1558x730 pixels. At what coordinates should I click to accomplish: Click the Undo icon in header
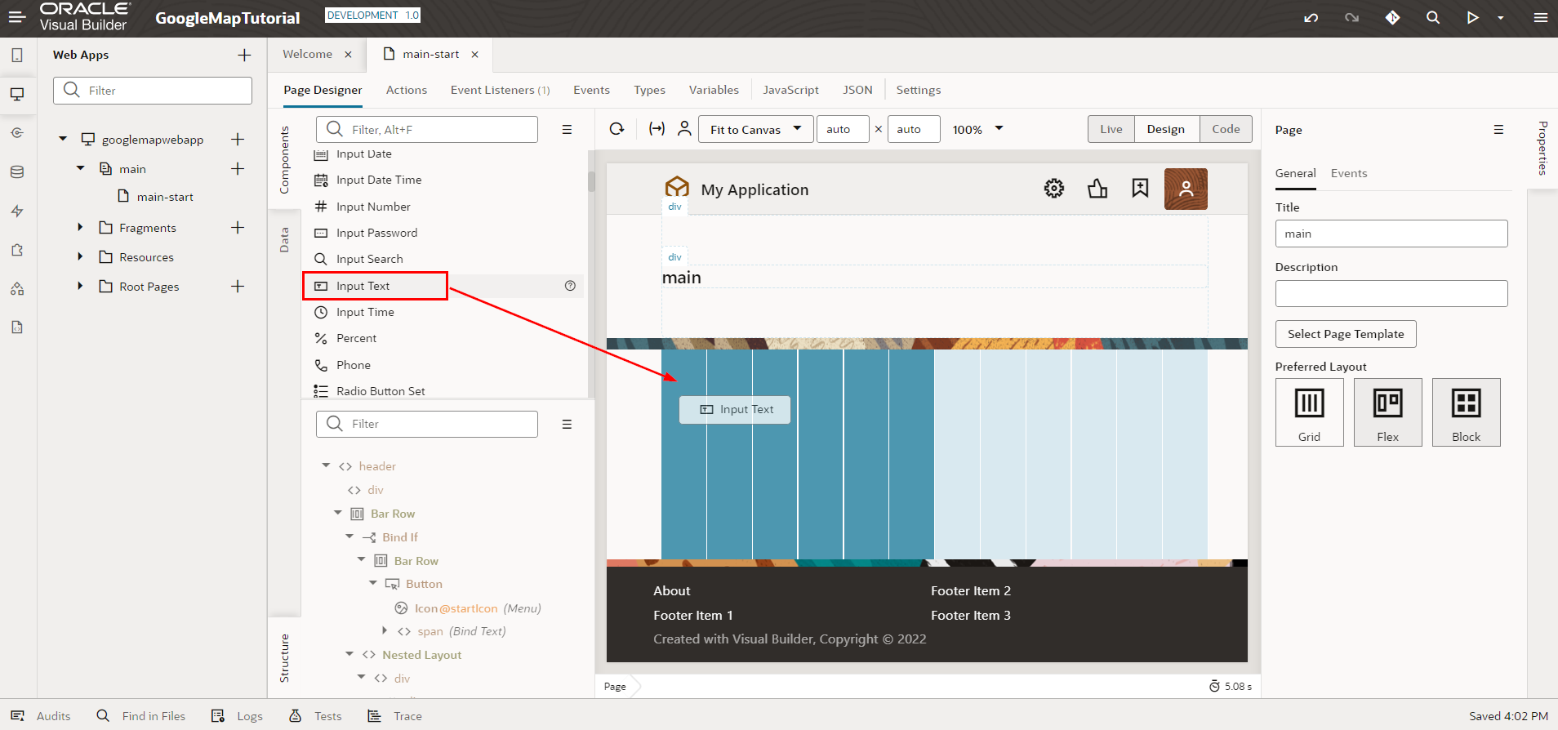tap(1311, 18)
